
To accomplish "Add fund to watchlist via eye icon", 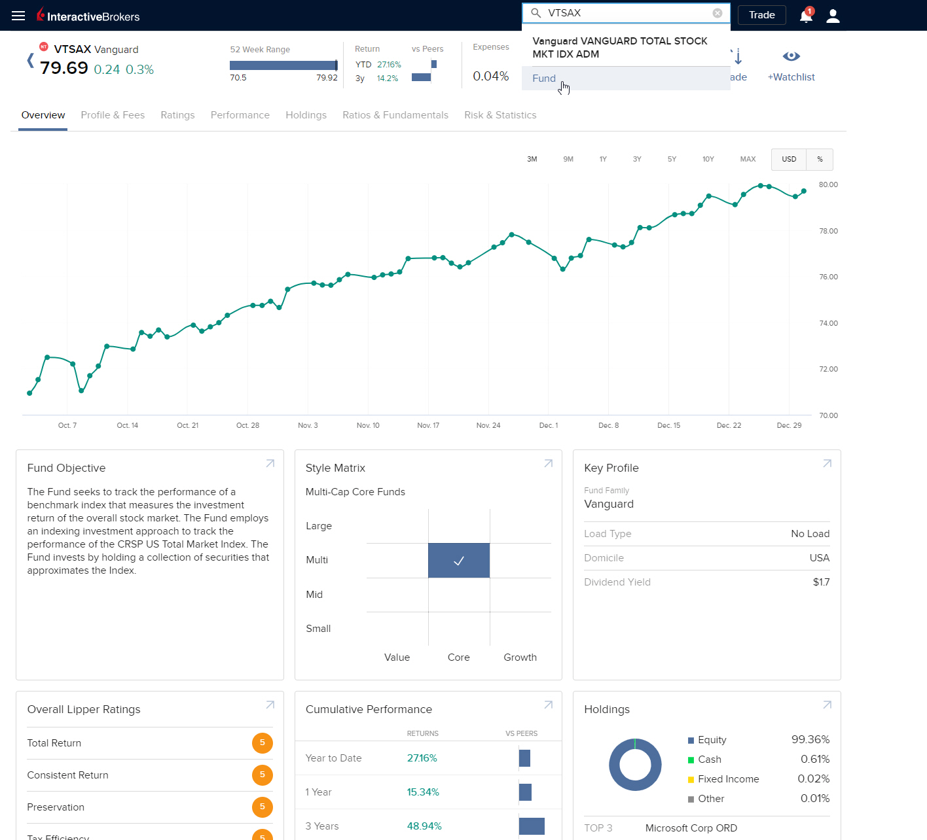I will [791, 56].
